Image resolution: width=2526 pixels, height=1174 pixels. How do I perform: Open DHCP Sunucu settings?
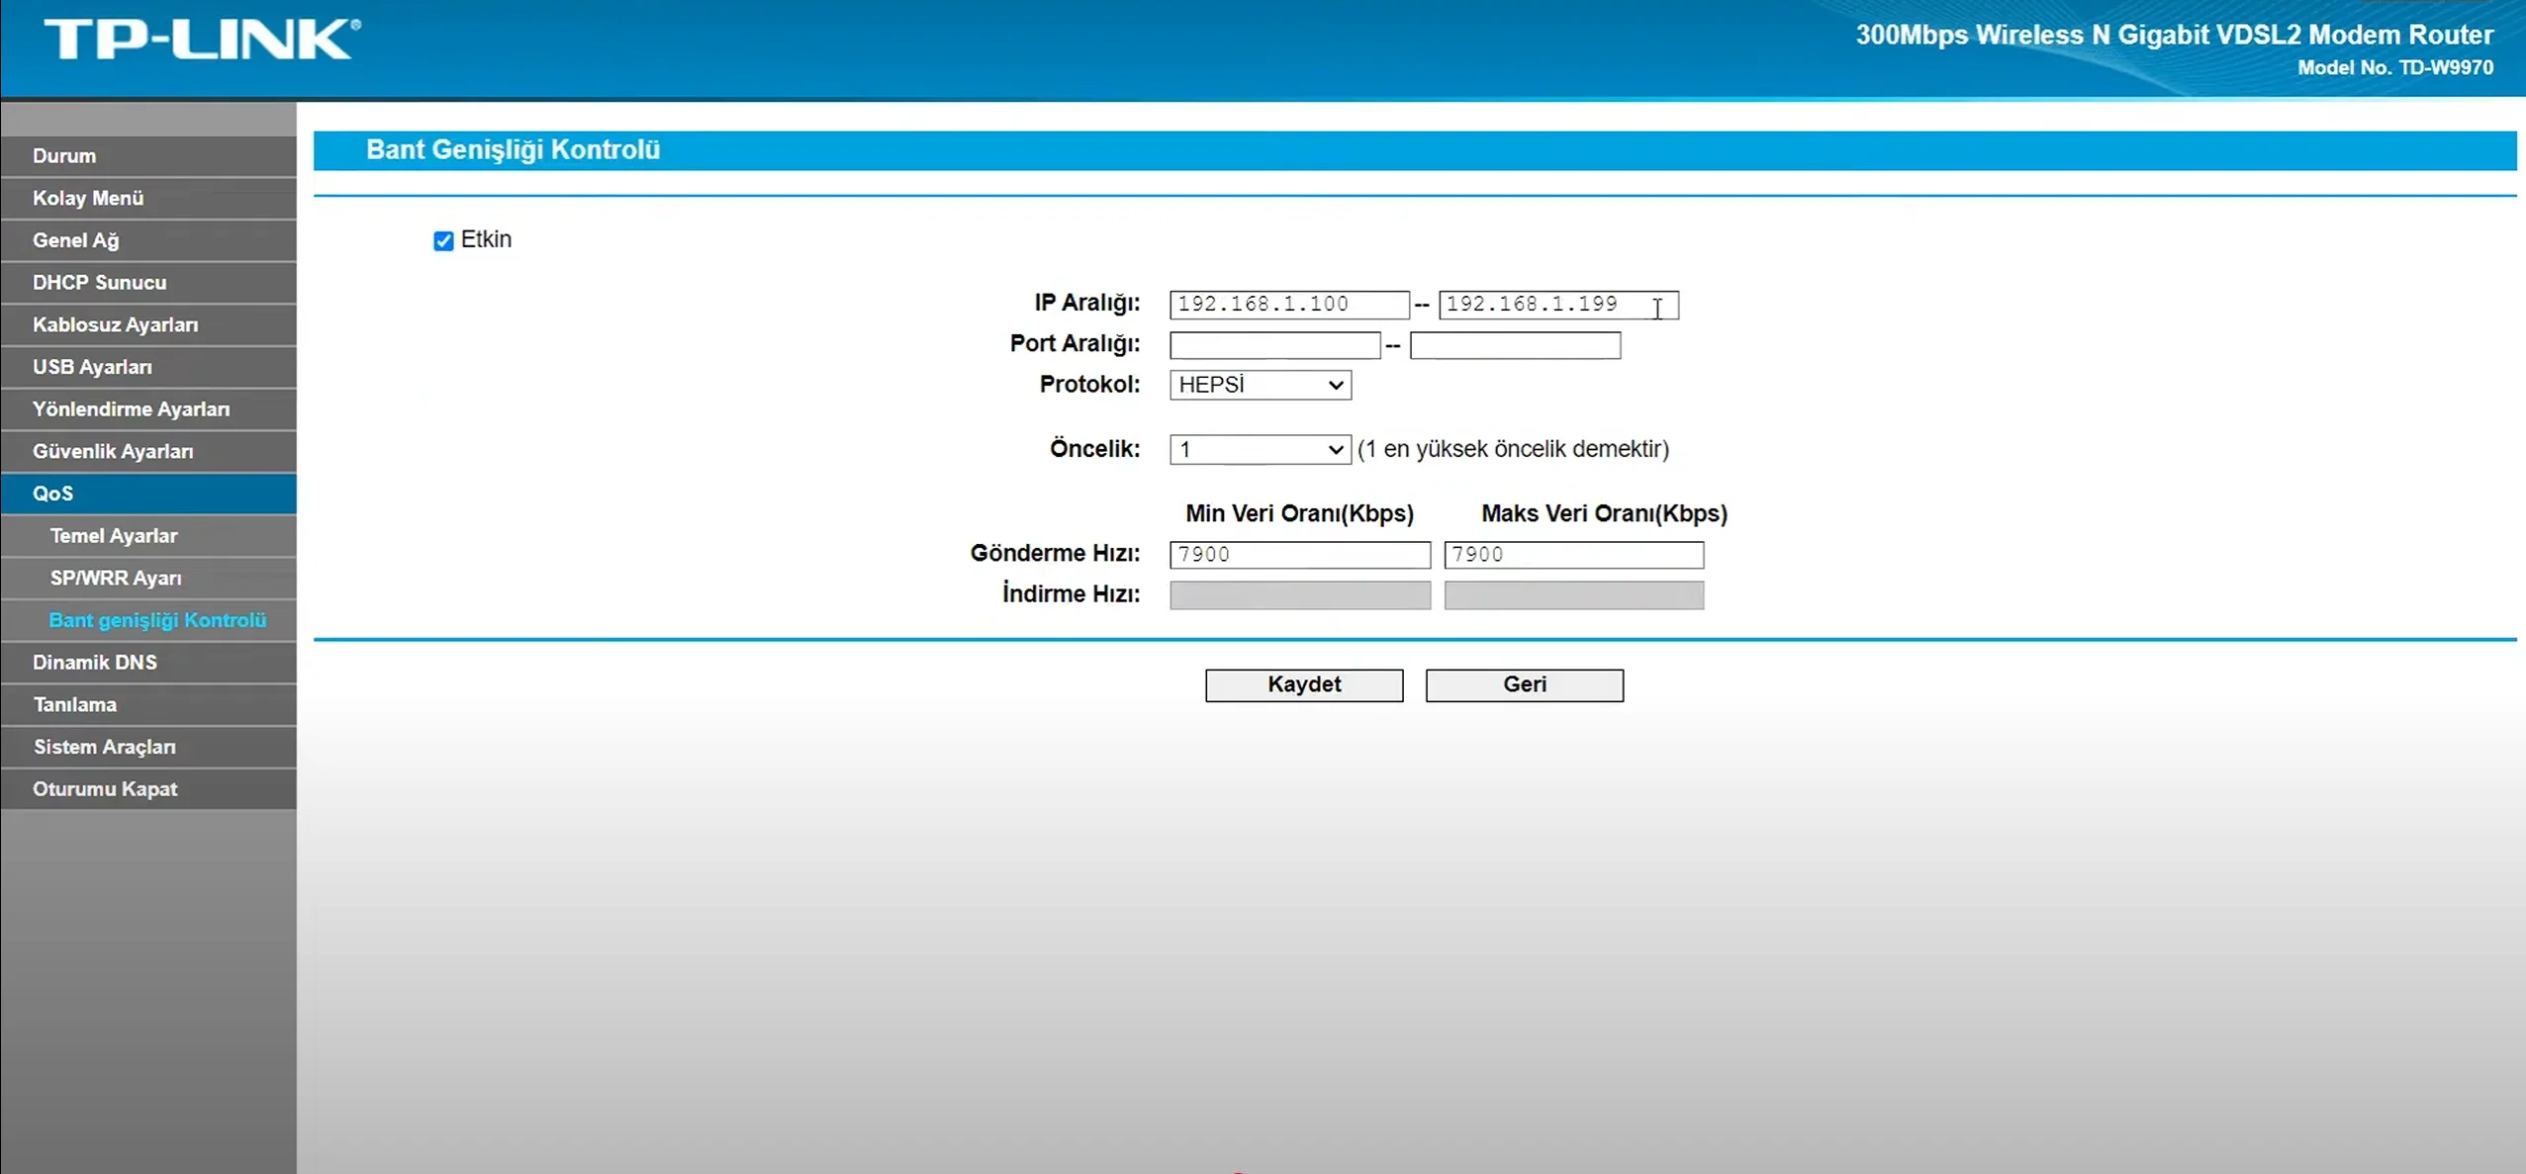point(99,283)
